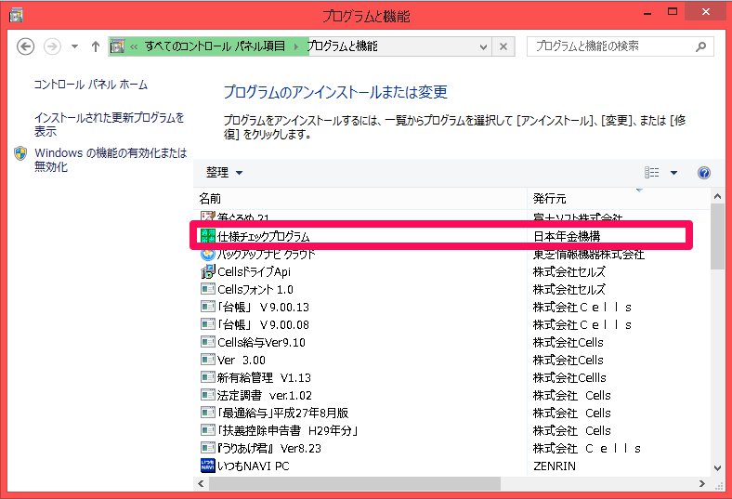The image size is (732, 499).
Task: Click the shield icon beside Windows features link
Action: [20, 153]
